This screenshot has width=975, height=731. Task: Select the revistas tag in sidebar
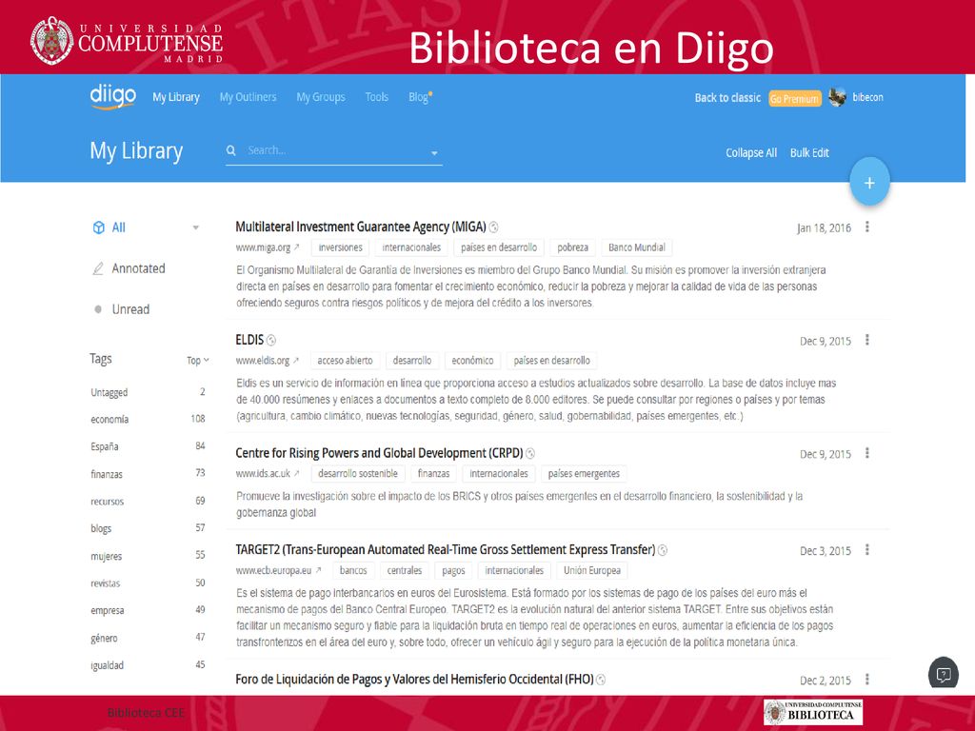105,583
